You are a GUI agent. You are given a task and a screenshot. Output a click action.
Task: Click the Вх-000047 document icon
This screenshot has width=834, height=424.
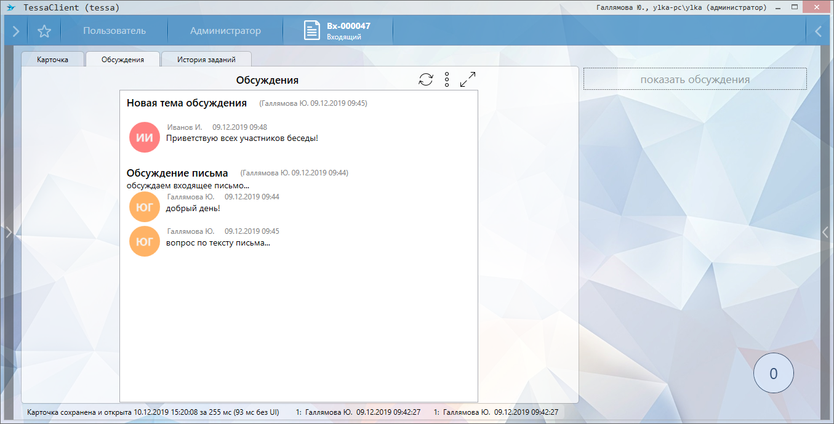[x=312, y=31]
